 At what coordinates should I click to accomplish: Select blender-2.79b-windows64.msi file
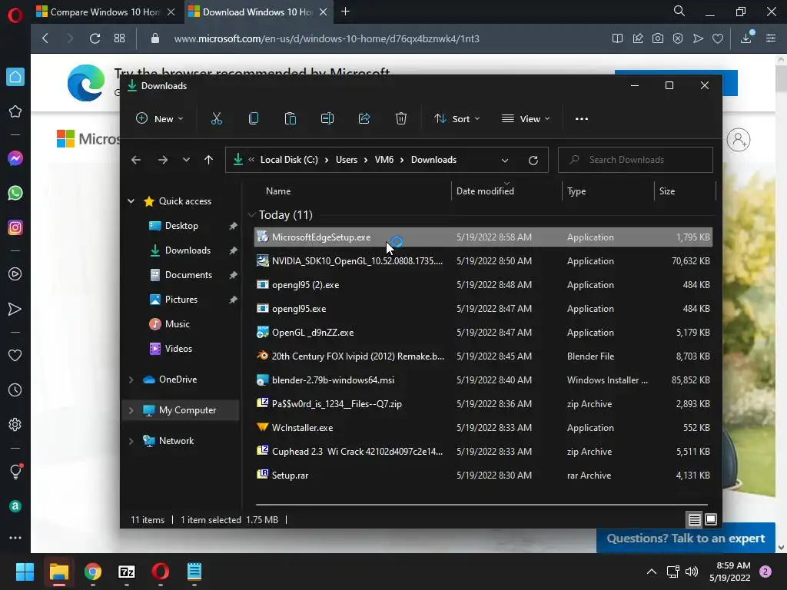coord(483,380)
